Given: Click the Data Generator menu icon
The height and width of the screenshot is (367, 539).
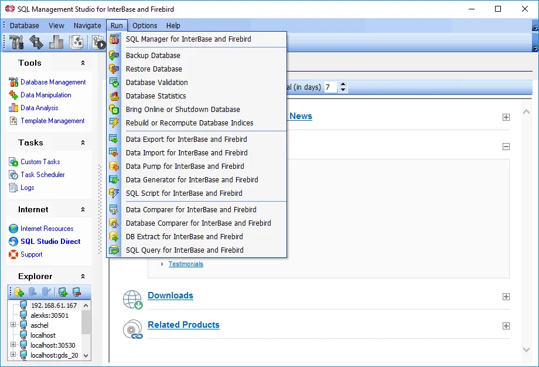Looking at the screenshot, I should click(114, 179).
